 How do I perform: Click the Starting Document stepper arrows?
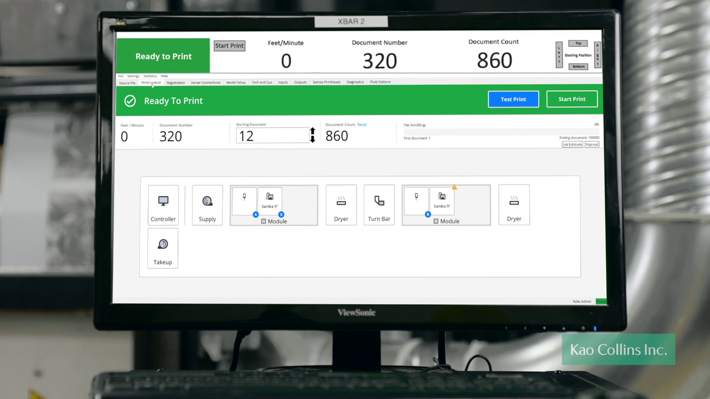point(312,135)
